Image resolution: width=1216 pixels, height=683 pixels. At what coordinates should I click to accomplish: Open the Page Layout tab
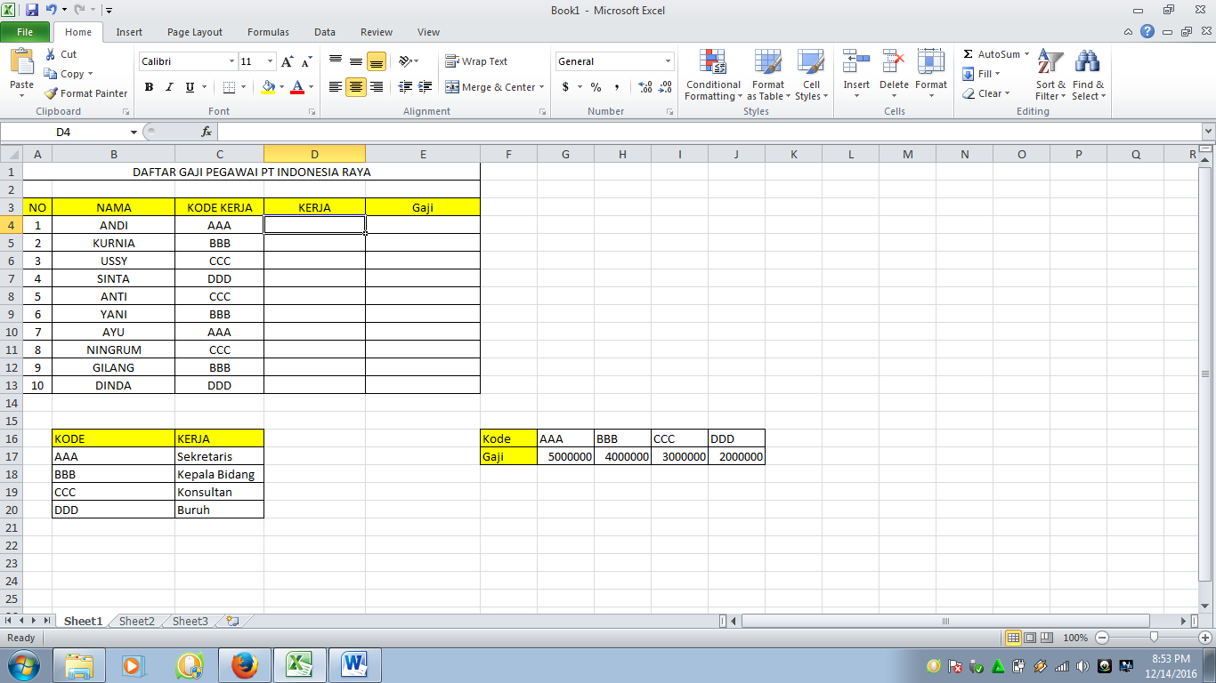click(x=194, y=31)
